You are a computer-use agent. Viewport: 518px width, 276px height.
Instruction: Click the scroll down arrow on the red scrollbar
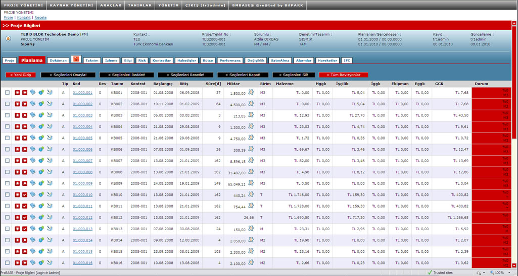click(514, 265)
